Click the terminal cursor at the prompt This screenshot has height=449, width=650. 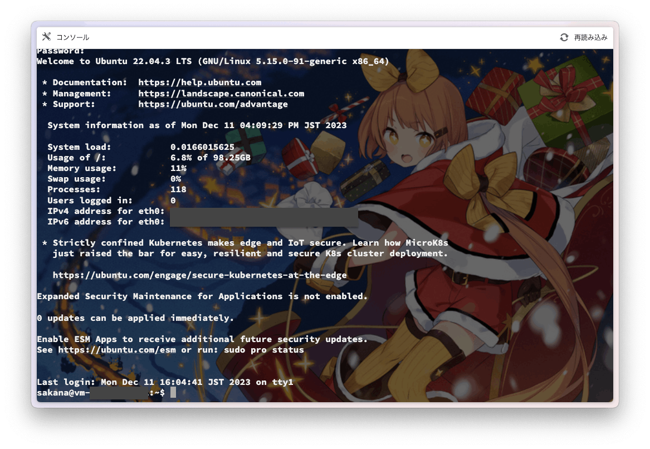[x=173, y=392]
